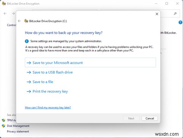Click the back arrow in the background Control Panel window
The image size is (183, 138).
pyautogui.click(x=5, y=13)
